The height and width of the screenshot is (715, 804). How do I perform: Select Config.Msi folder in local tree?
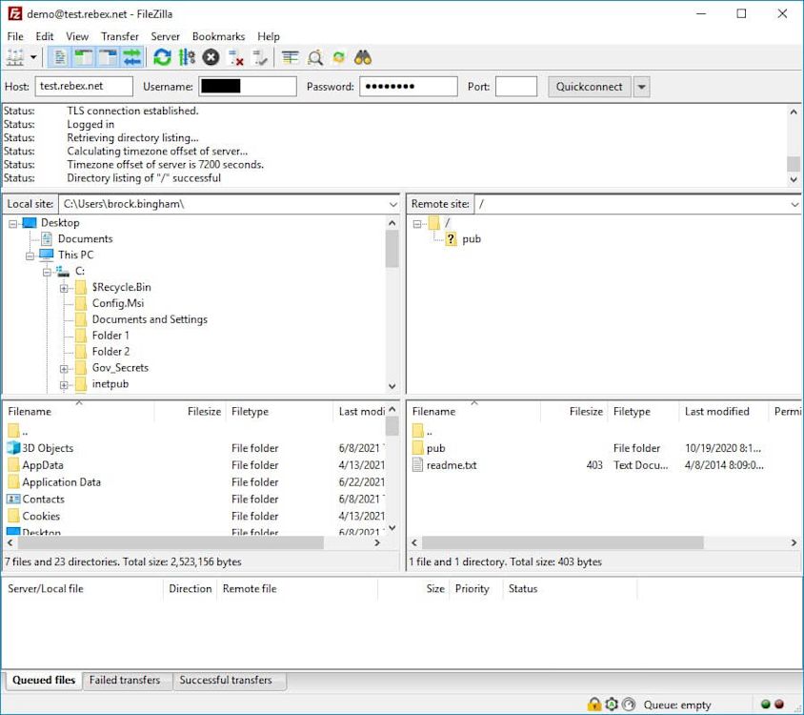[x=118, y=303]
